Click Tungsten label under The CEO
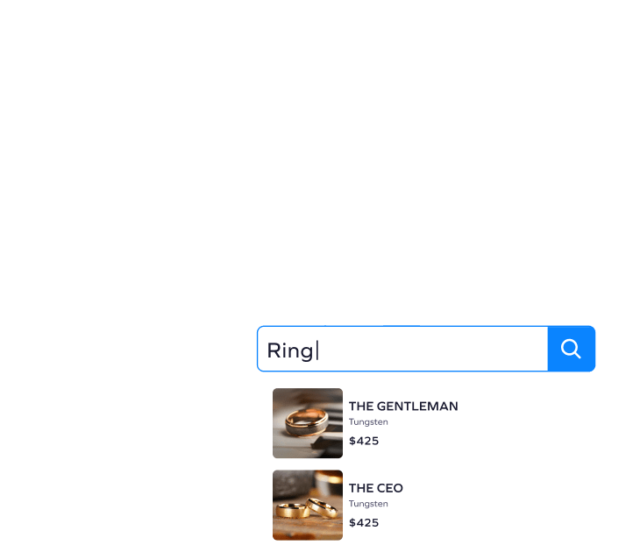The height and width of the screenshot is (552, 633). (x=368, y=504)
